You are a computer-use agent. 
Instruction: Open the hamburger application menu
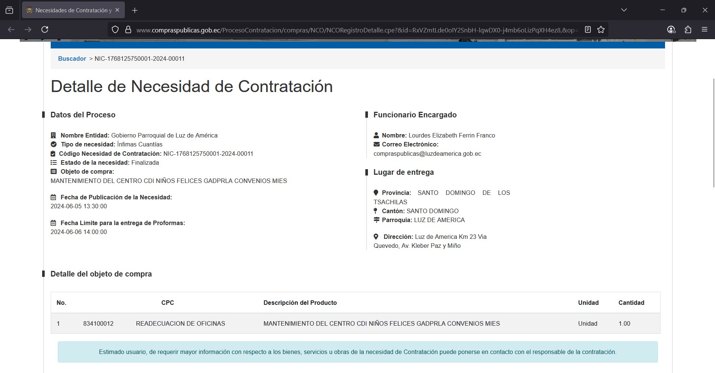pyautogui.click(x=705, y=29)
